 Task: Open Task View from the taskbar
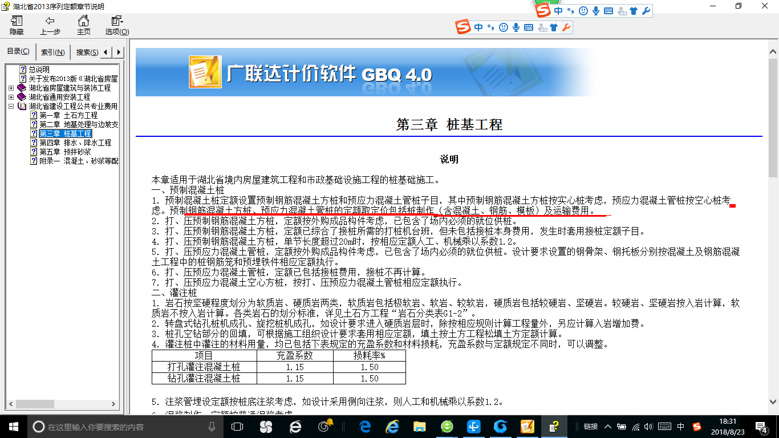[x=237, y=426]
